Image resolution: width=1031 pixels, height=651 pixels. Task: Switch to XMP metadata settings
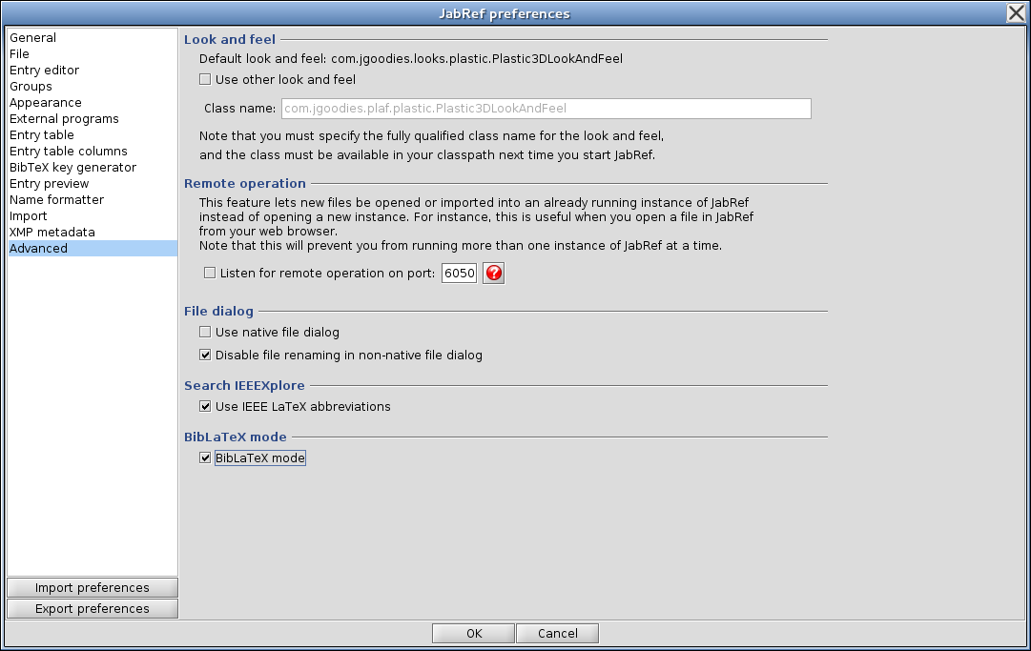52,233
